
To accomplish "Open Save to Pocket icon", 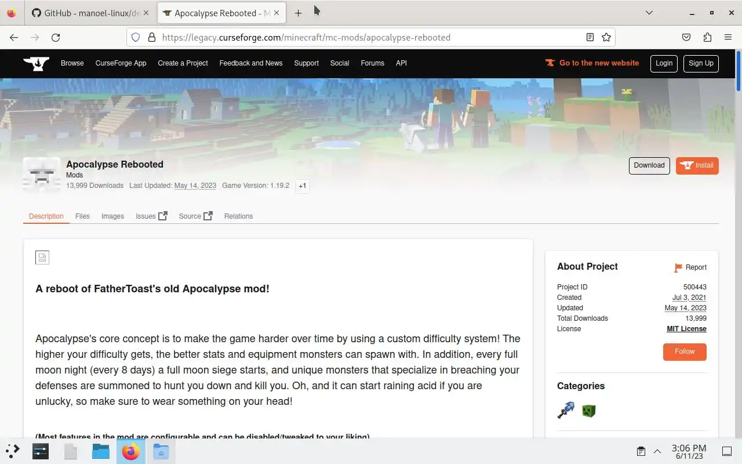I will point(686,37).
